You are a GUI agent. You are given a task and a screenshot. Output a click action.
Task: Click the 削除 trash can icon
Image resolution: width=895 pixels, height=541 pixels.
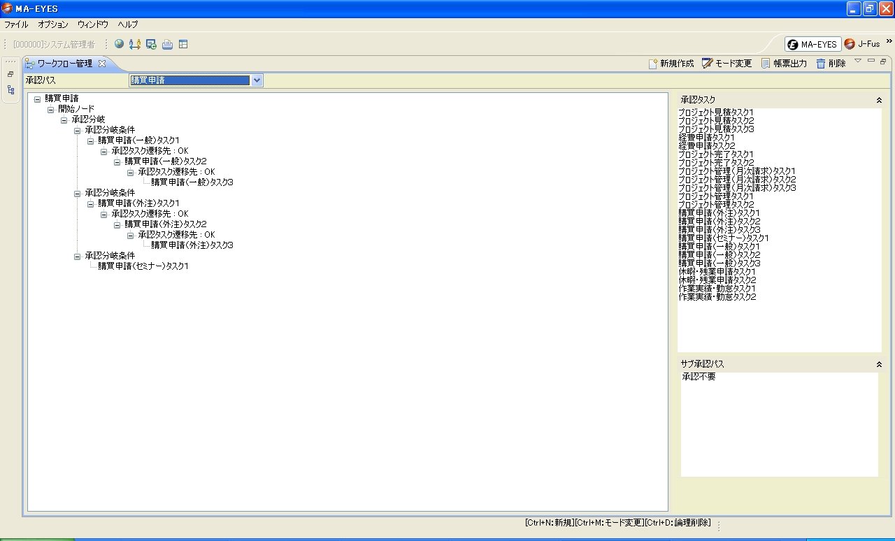click(821, 64)
